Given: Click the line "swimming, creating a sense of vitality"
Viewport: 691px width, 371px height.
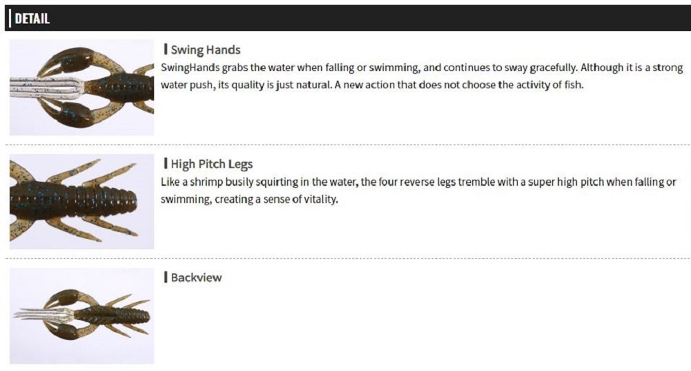Looking at the screenshot, I should (249, 199).
